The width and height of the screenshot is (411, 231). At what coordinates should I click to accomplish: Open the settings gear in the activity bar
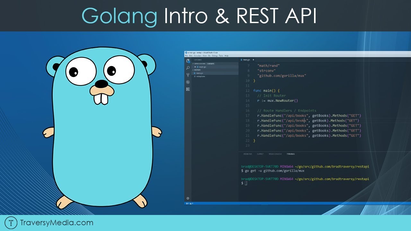coord(188,198)
